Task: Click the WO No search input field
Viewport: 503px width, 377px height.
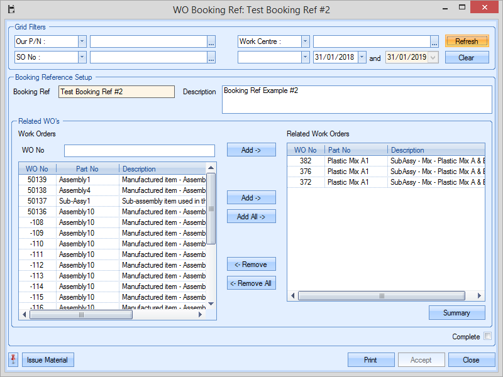Action: tap(139, 151)
